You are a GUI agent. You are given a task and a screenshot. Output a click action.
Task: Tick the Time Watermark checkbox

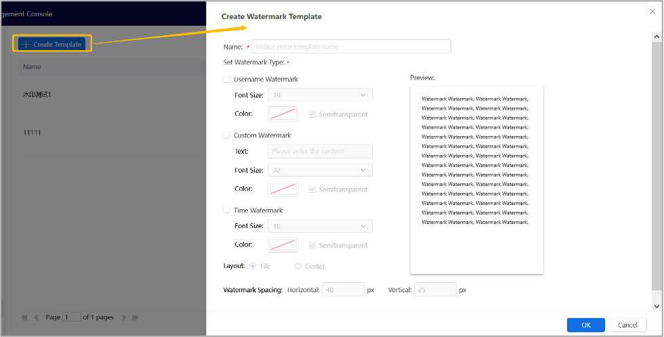pos(227,210)
